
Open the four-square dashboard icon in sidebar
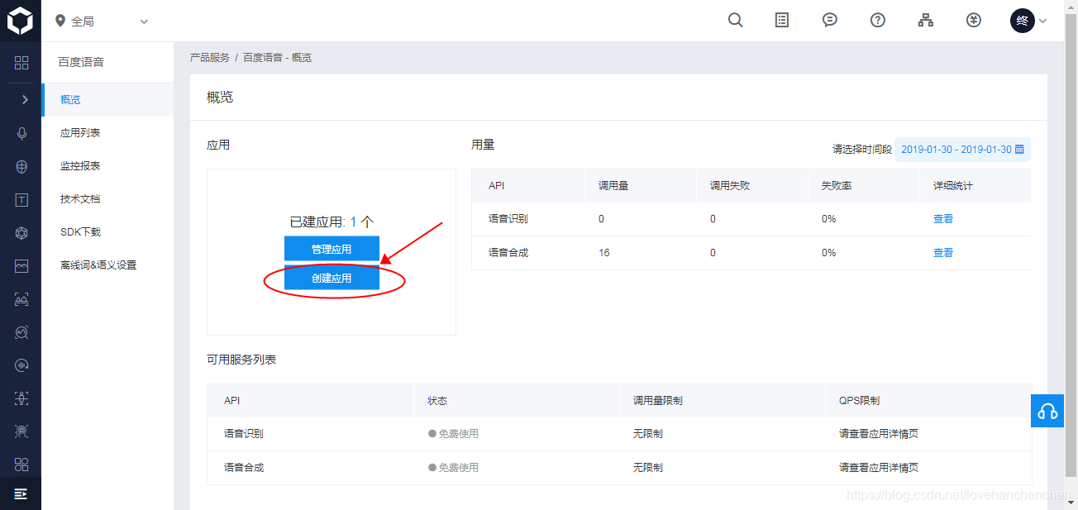tap(21, 63)
